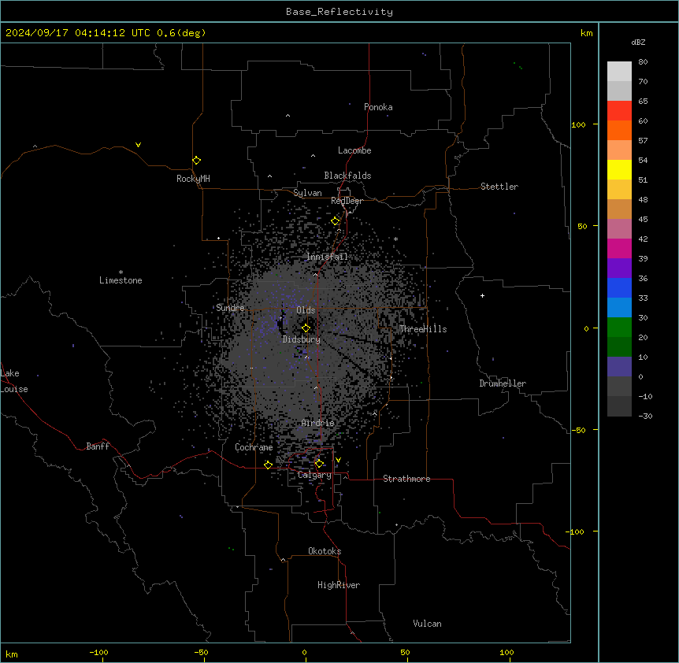The image size is (679, 663).
Task: Click the white plus marker north of Drumheller
Action: [482, 295]
